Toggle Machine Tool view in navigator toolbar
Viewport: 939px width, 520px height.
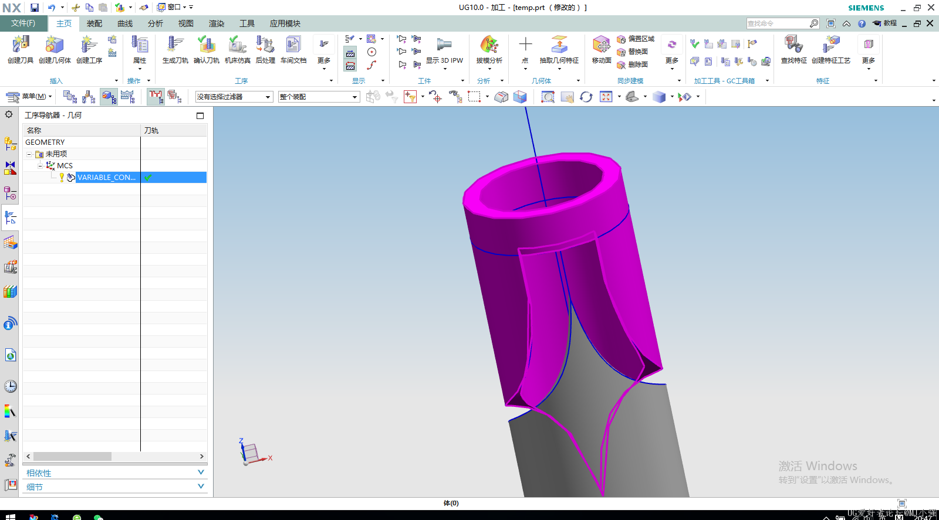pyautogui.click(x=89, y=97)
